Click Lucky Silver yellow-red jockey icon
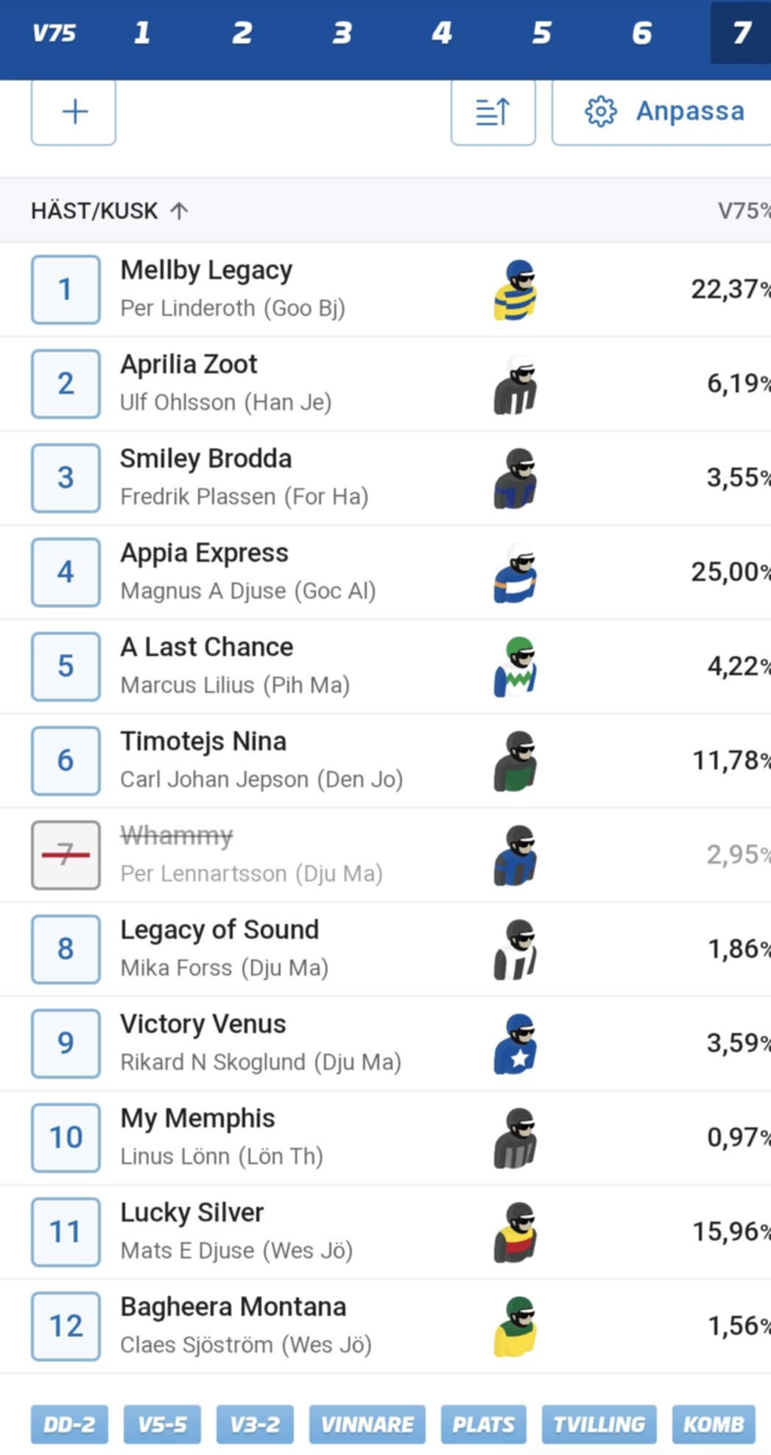 [515, 1233]
